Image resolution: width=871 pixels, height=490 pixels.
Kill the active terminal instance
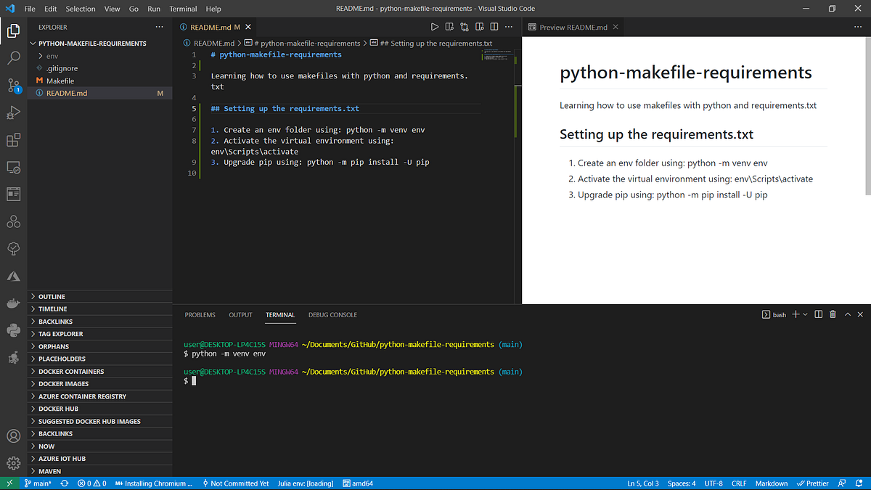point(832,314)
